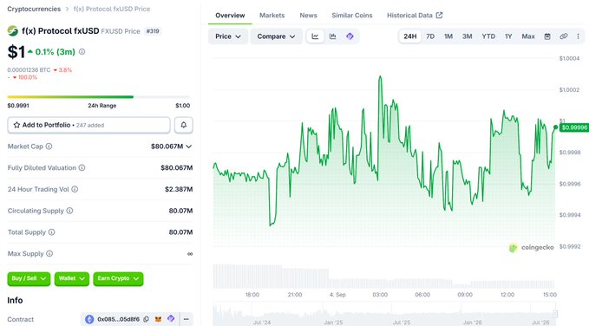Image resolution: width=589 pixels, height=326 pixels.
Task: Select the 1Y time range
Action: 508,36
